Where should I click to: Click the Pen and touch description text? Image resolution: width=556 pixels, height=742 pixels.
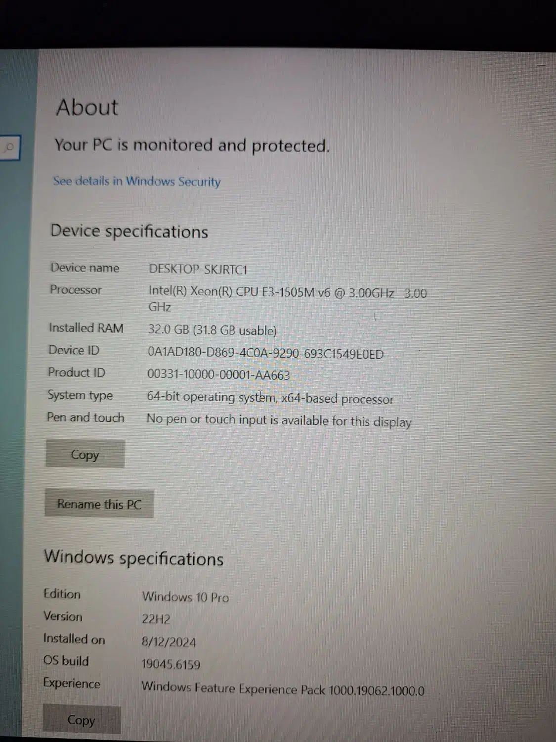pyautogui.click(x=278, y=420)
